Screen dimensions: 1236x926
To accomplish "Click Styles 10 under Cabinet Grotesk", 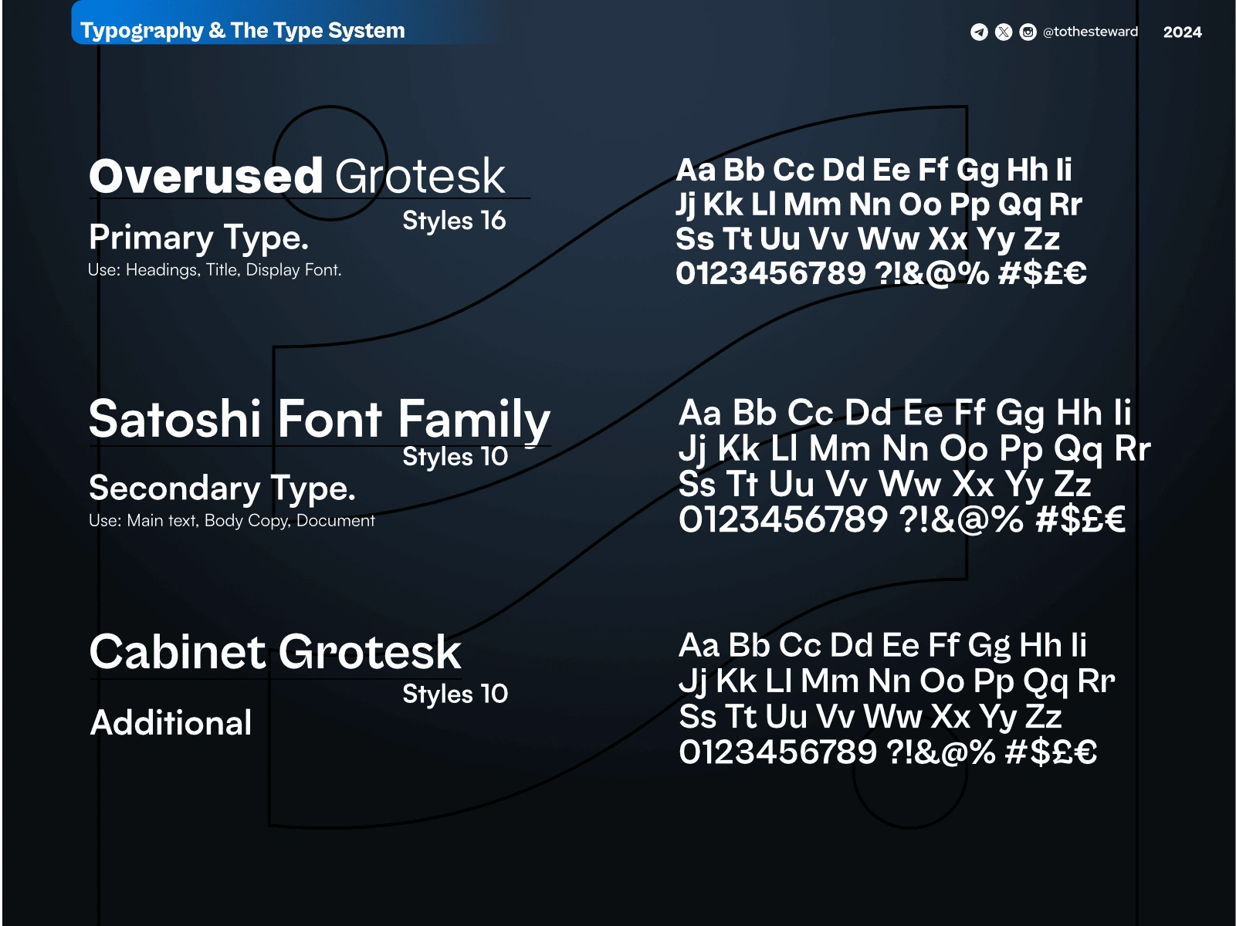I will (455, 694).
